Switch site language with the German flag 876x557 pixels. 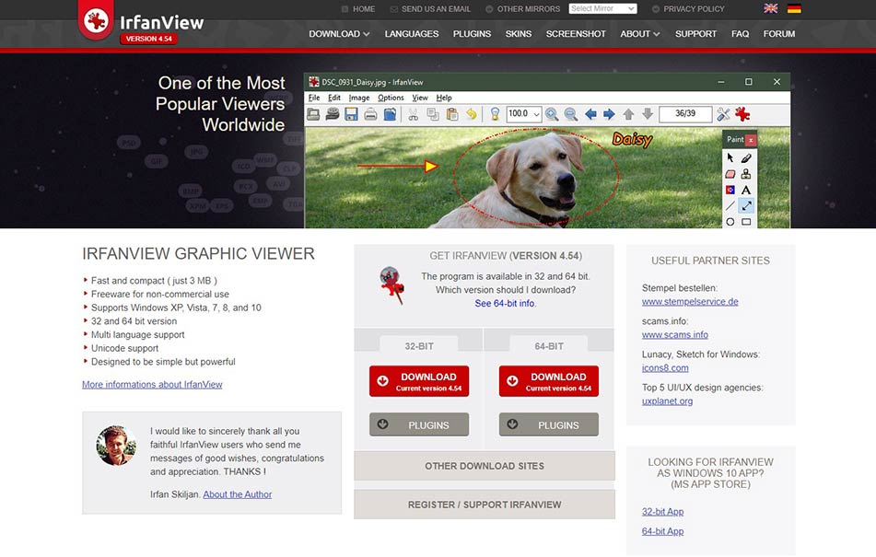(794, 8)
